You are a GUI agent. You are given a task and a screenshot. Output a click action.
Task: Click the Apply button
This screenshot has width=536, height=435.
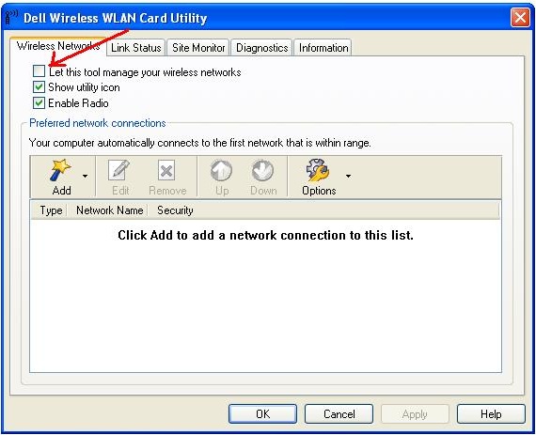415,413
